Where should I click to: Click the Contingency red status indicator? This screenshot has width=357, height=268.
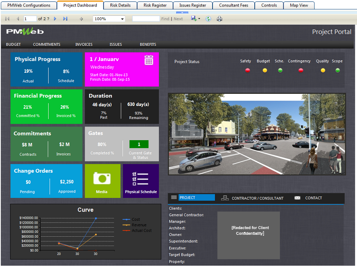coord(301,71)
